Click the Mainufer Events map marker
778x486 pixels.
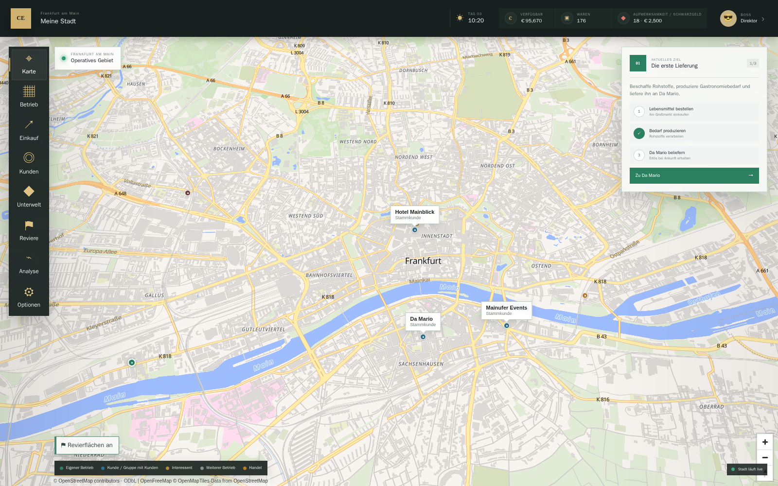[x=507, y=326]
